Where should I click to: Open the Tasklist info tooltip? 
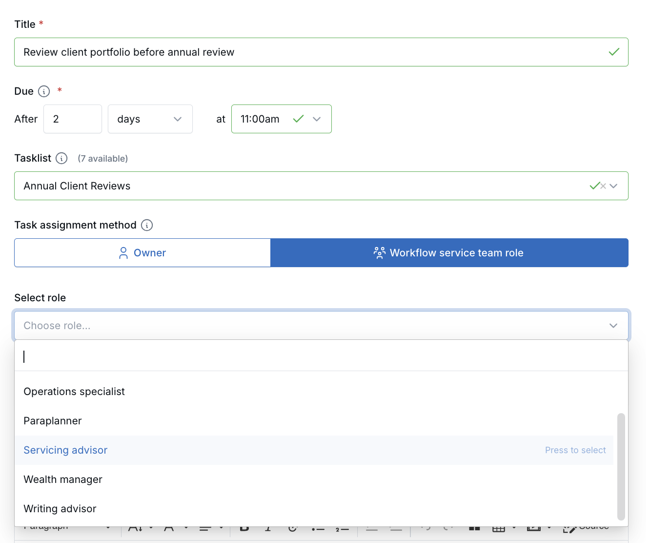61,158
